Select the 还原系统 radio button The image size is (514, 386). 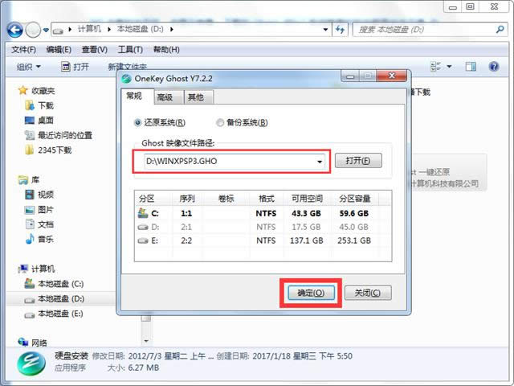pyautogui.click(x=137, y=122)
